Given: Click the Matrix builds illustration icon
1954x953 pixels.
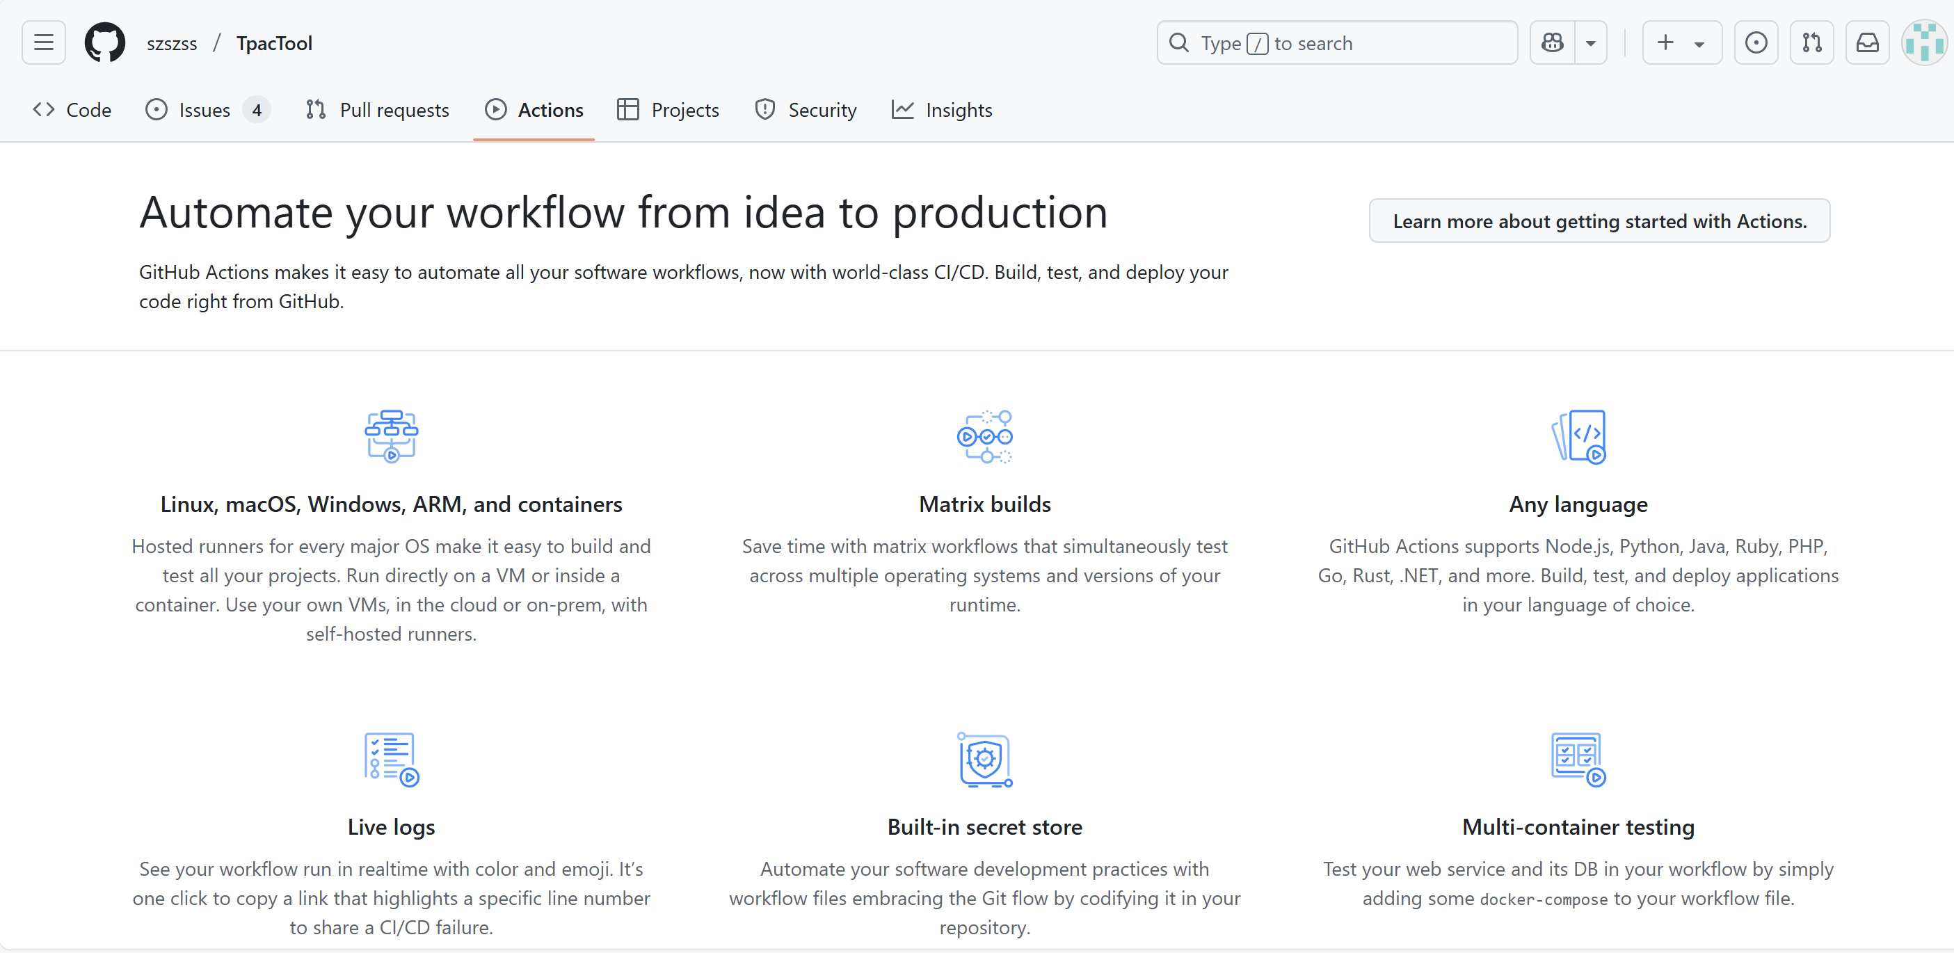Looking at the screenshot, I should pyautogui.click(x=984, y=436).
